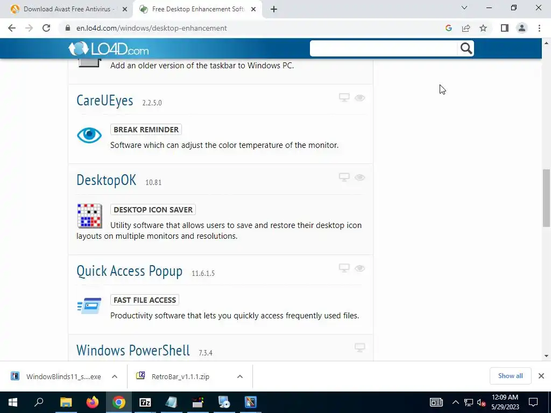Click the LO4D.com logo
Image resolution: width=551 pixels, height=413 pixels.
(108, 49)
